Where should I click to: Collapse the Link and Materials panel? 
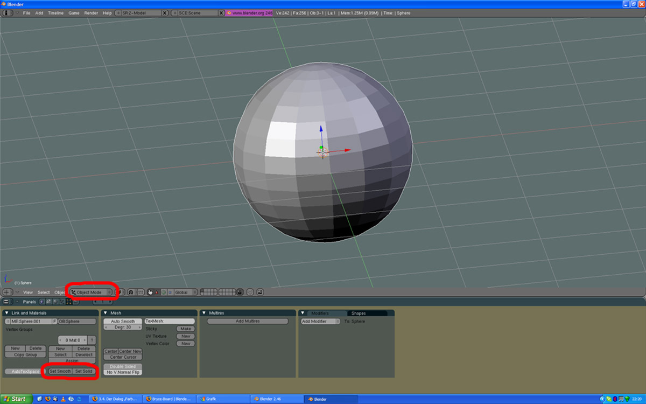pyautogui.click(x=6, y=313)
